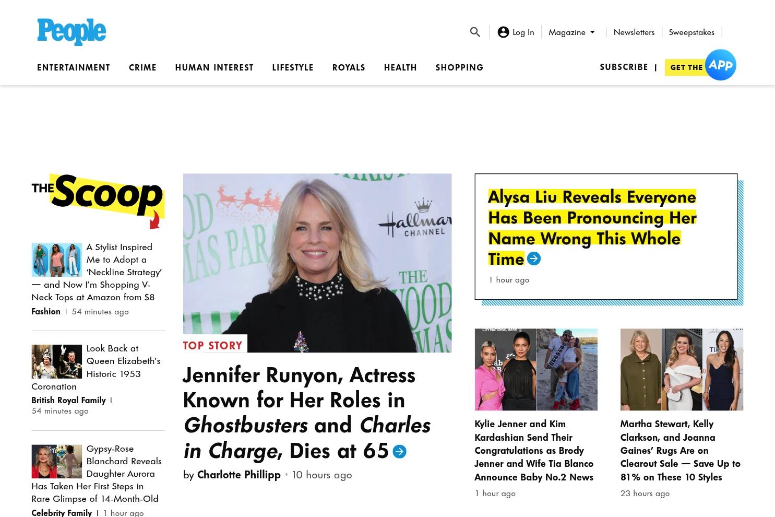Open the Human Interest menu

tap(214, 67)
